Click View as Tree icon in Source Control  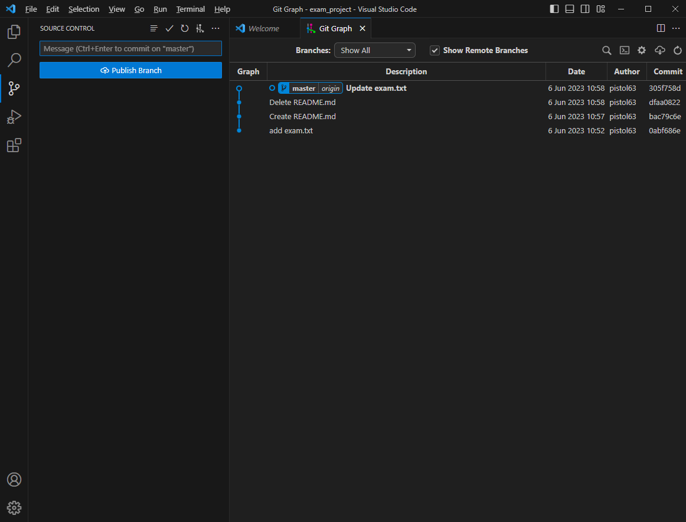[x=153, y=28]
